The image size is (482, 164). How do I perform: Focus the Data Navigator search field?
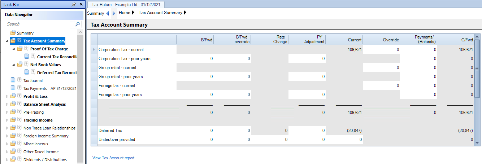[40, 24]
